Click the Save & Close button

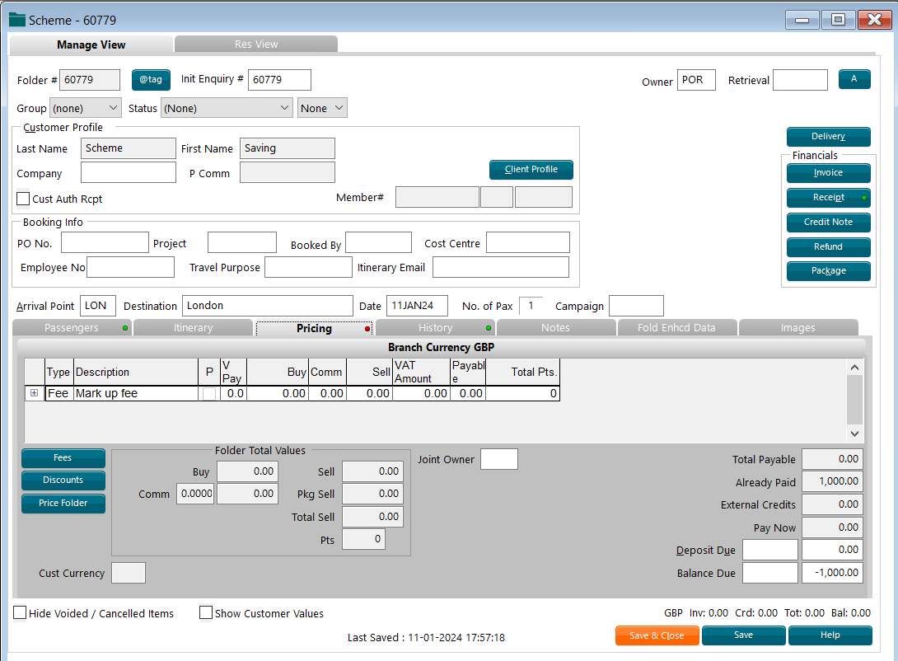(x=657, y=635)
